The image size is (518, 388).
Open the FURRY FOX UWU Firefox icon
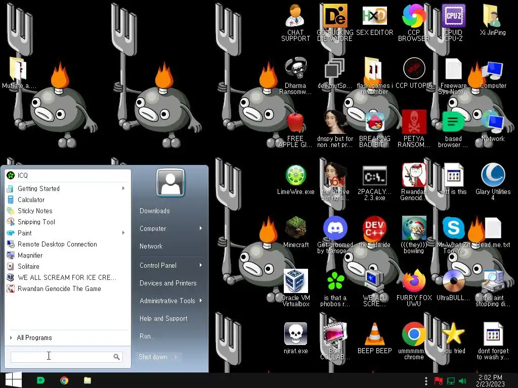pyautogui.click(x=414, y=287)
